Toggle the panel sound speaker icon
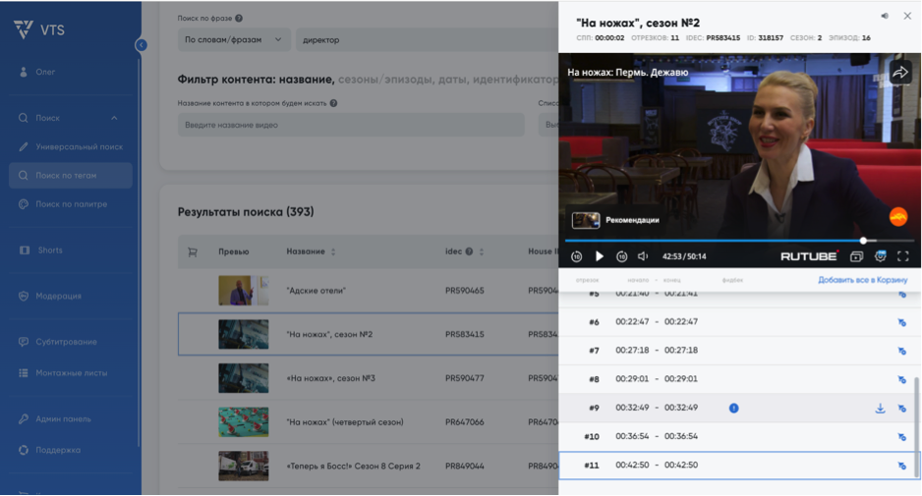This screenshot has height=496, width=922. pos(885,16)
